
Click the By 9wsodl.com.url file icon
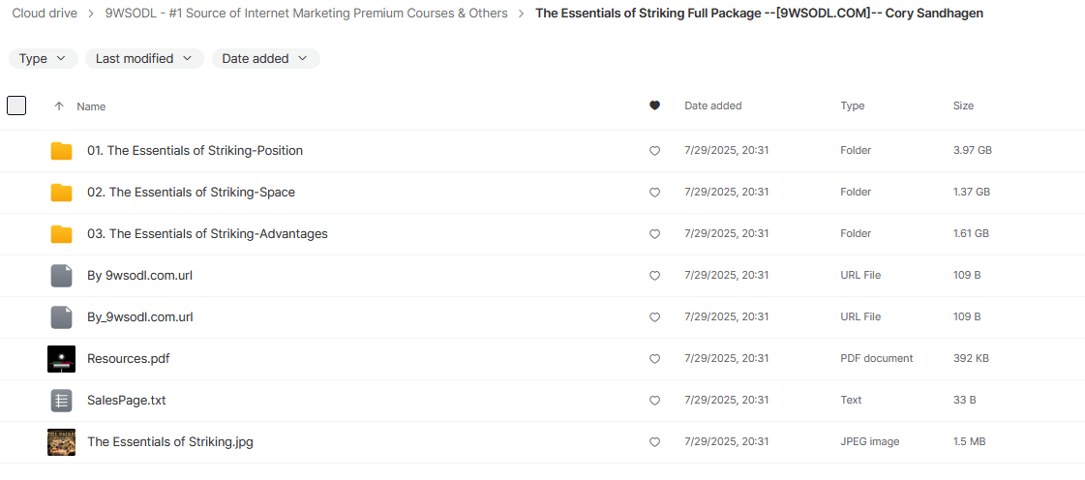click(62, 276)
